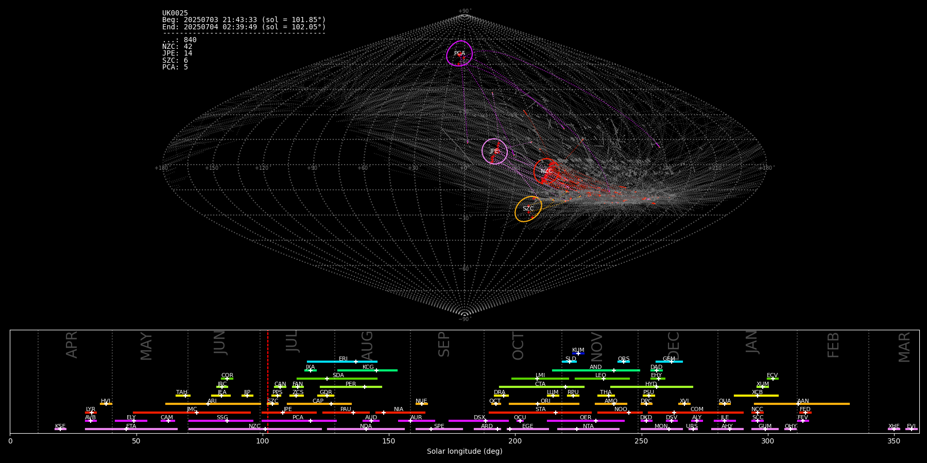Click the PCA radiant circle on the sky map

pos(459,54)
